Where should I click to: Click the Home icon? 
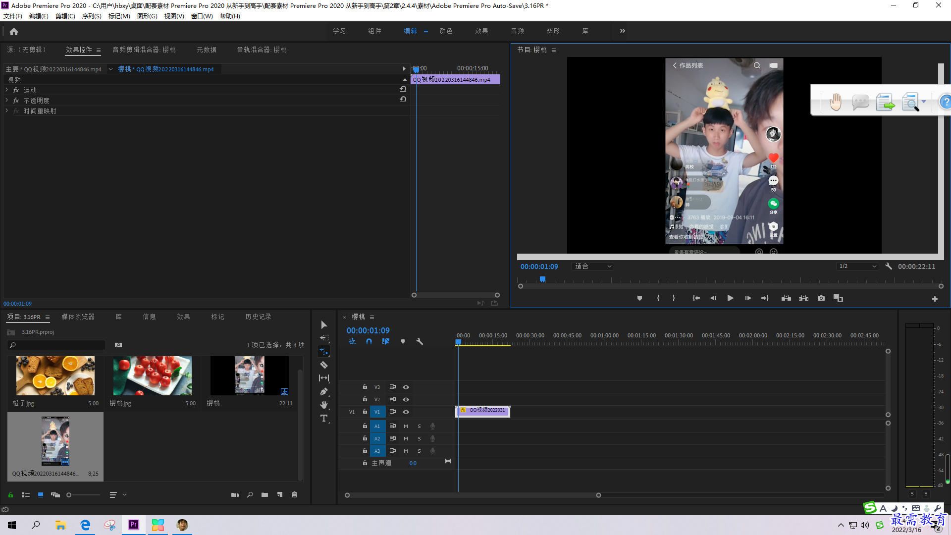pyautogui.click(x=14, y=31)
